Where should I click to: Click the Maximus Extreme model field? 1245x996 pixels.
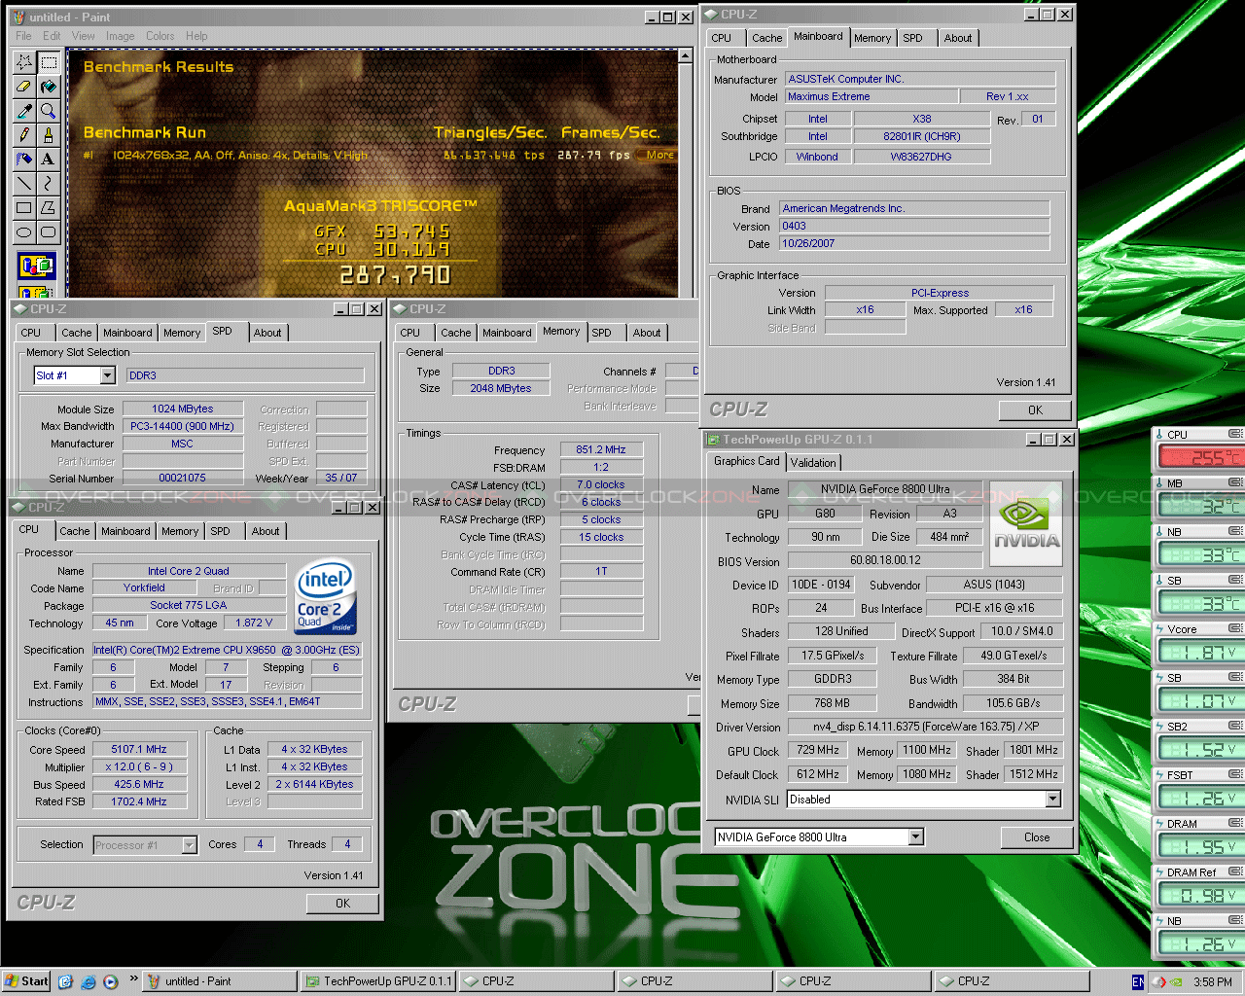tap(870, 96)
